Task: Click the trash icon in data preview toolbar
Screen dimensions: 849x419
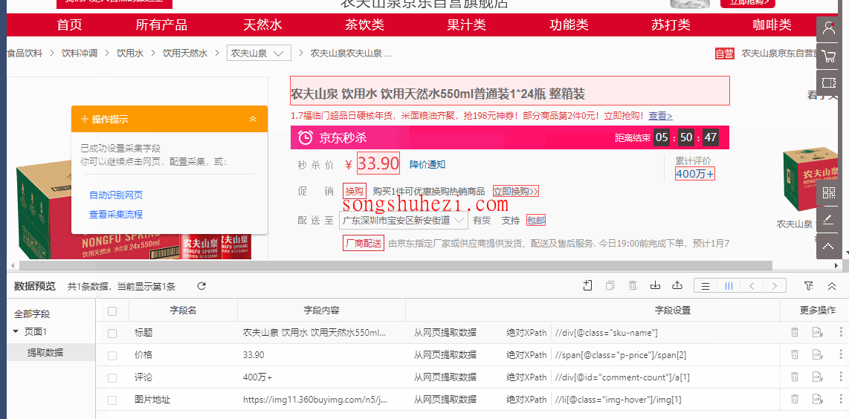Action: pyautogui.click(x=633, y=285)
